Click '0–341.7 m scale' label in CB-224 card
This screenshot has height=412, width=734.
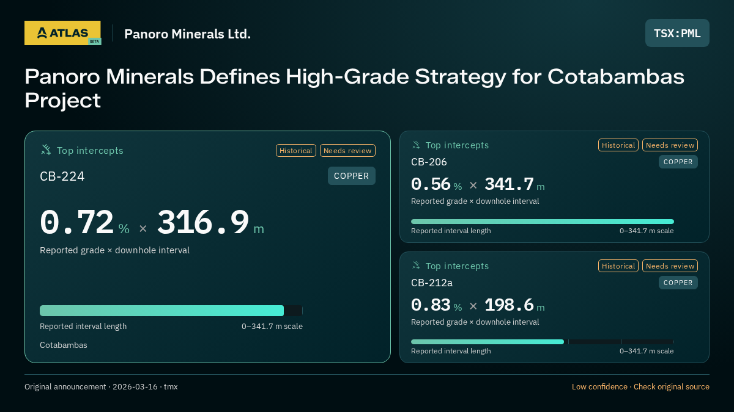tap(272, 327)
